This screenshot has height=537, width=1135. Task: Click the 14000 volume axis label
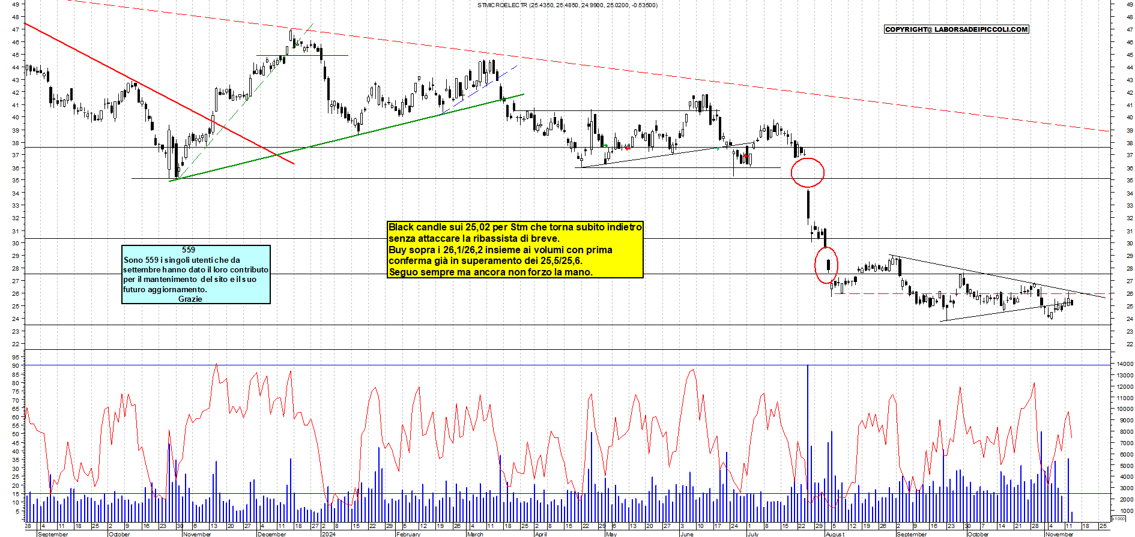[x=1125, y=364]
